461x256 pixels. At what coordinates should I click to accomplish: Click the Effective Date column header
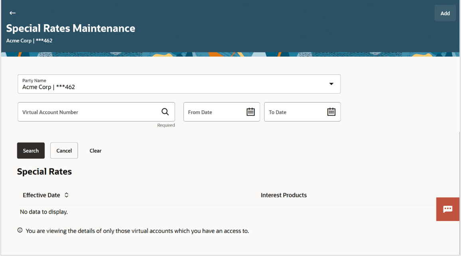42,195
